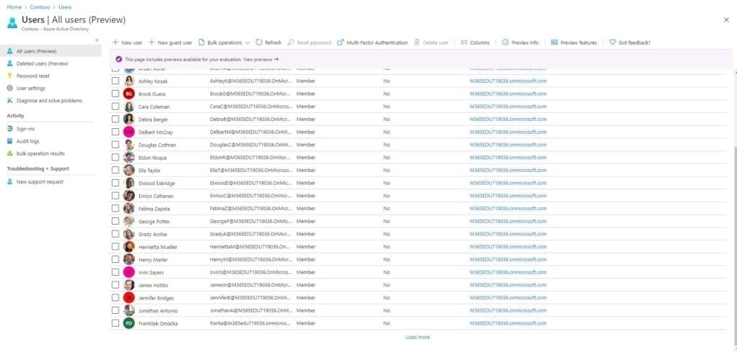Click the Bulk operations document icon

pyautogui.click(x=202, y=42)
